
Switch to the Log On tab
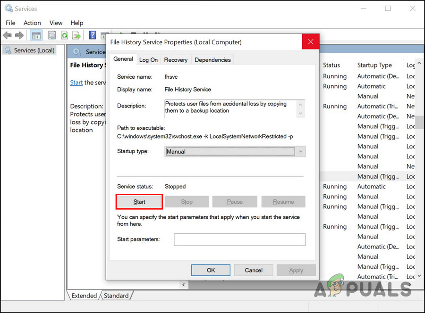click(148, 60)
